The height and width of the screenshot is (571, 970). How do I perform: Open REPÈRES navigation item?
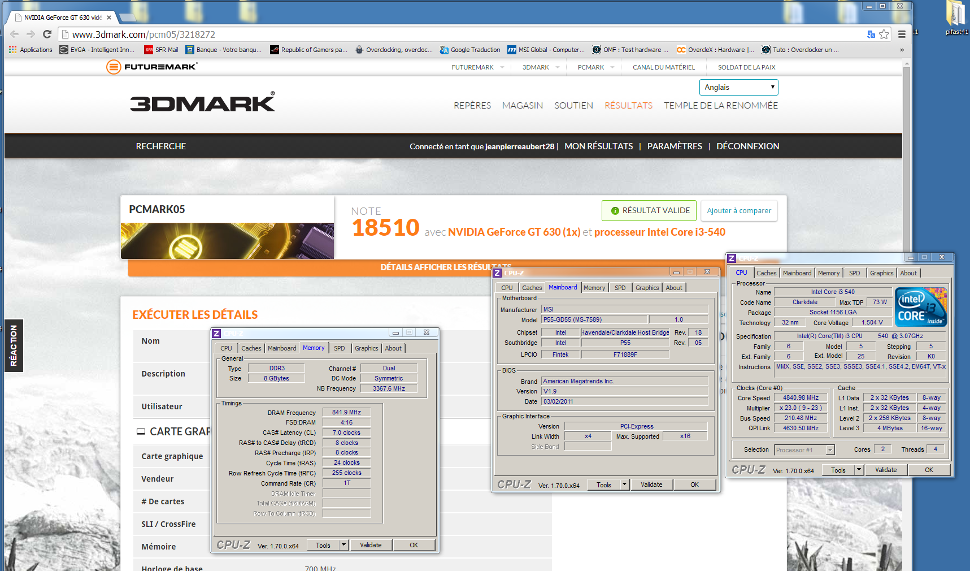472,106
